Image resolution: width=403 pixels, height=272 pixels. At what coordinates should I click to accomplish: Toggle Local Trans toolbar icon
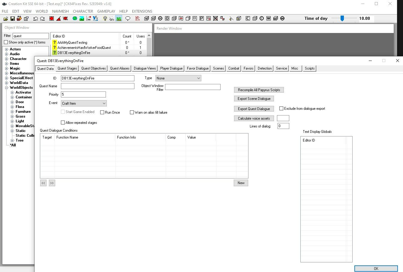point(65,19)
